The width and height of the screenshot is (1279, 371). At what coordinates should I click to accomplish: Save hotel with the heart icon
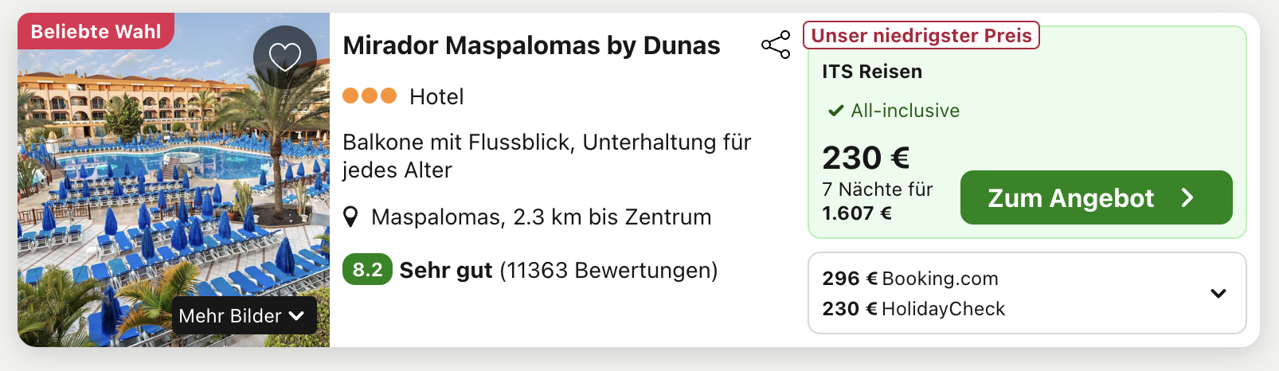284,57
